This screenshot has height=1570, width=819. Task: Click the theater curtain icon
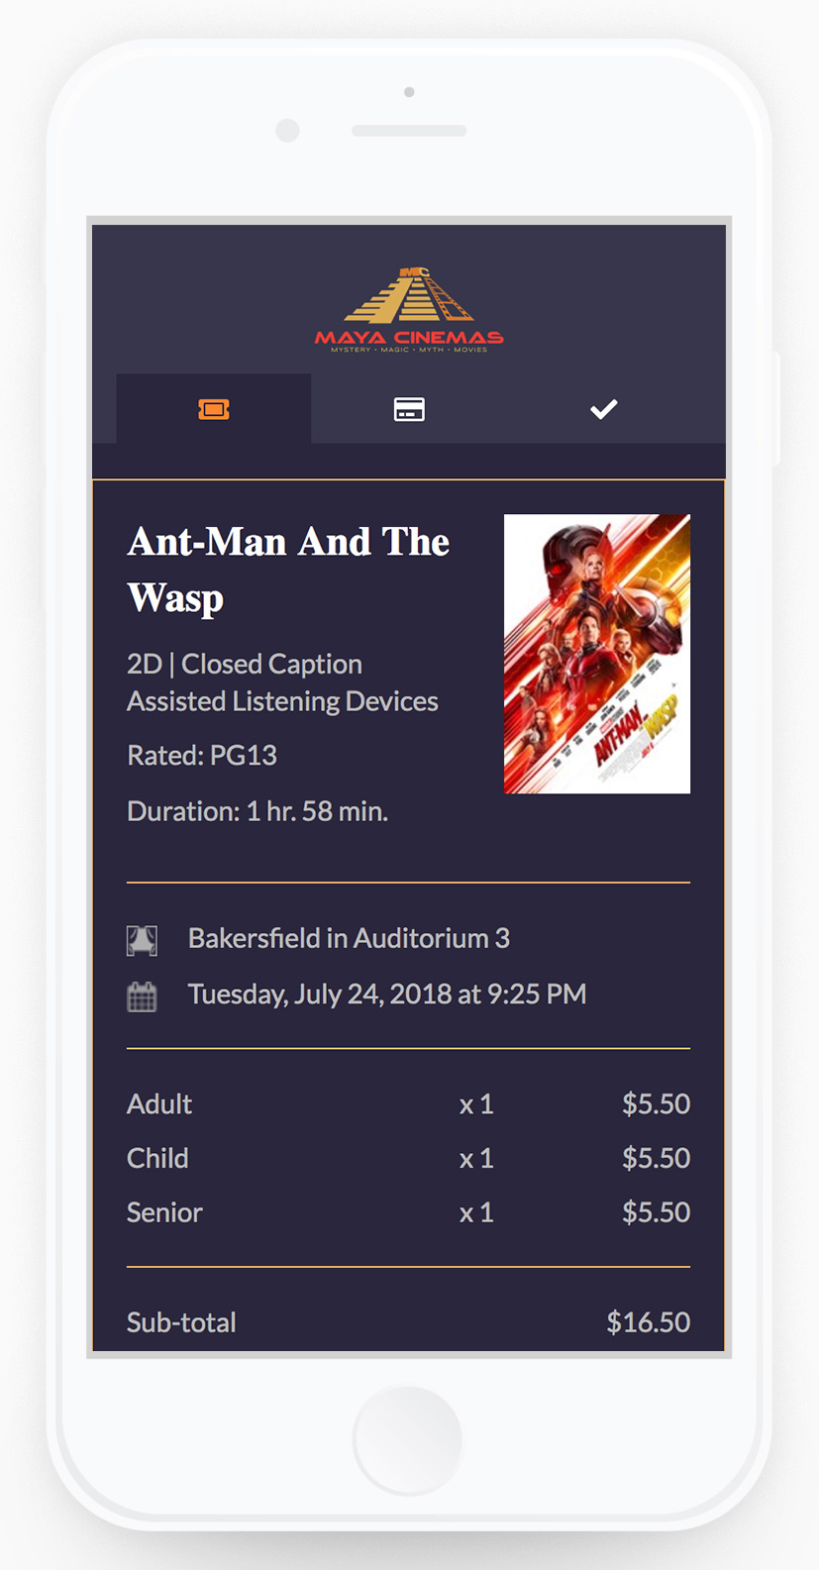click(x=143, y=938)
